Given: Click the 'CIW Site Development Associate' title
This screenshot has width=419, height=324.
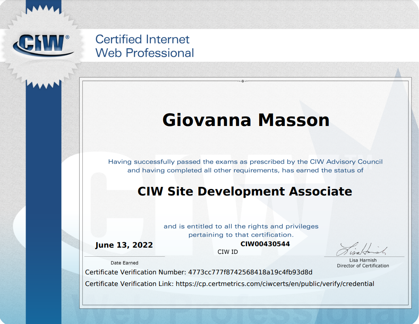Looking at the screenshot, I should (245, 191).
